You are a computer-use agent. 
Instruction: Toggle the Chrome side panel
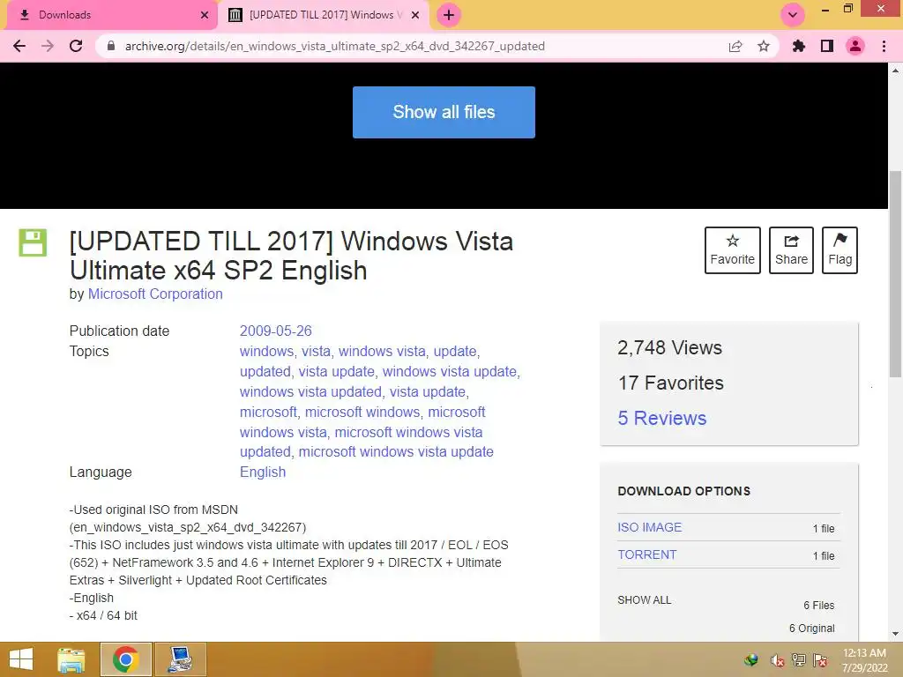point(827,46)
